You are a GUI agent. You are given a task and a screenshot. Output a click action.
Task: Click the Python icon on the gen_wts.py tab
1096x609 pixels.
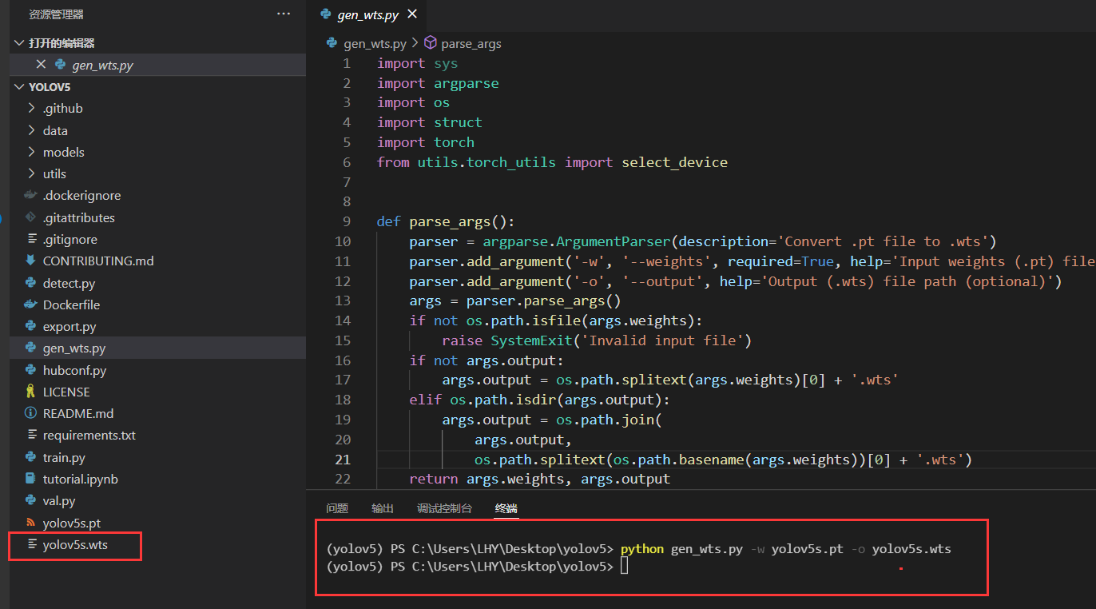[326, 14]
